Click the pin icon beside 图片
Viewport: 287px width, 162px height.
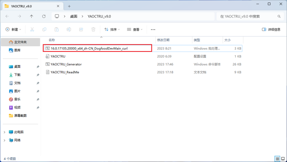(x=38, y=91)
